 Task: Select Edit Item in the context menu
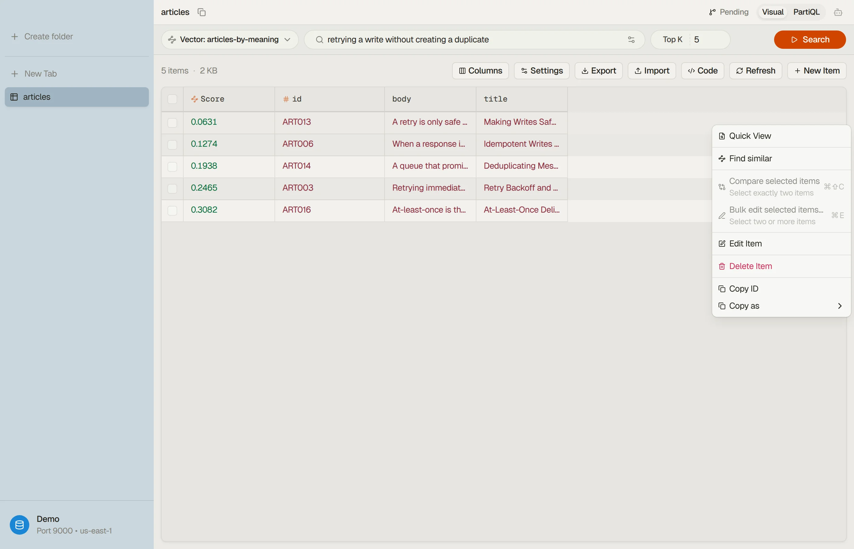coord(781,244)
